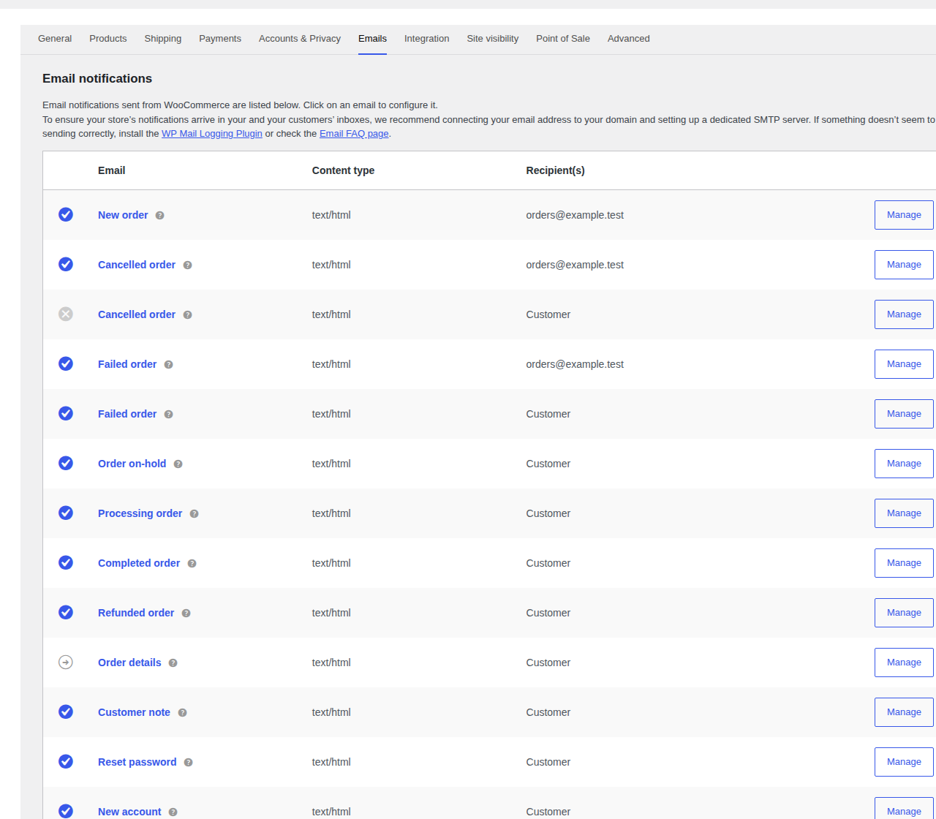Go to the Shipping tab
The height and width of the screenshot is (819, 936).
point(163,39)
